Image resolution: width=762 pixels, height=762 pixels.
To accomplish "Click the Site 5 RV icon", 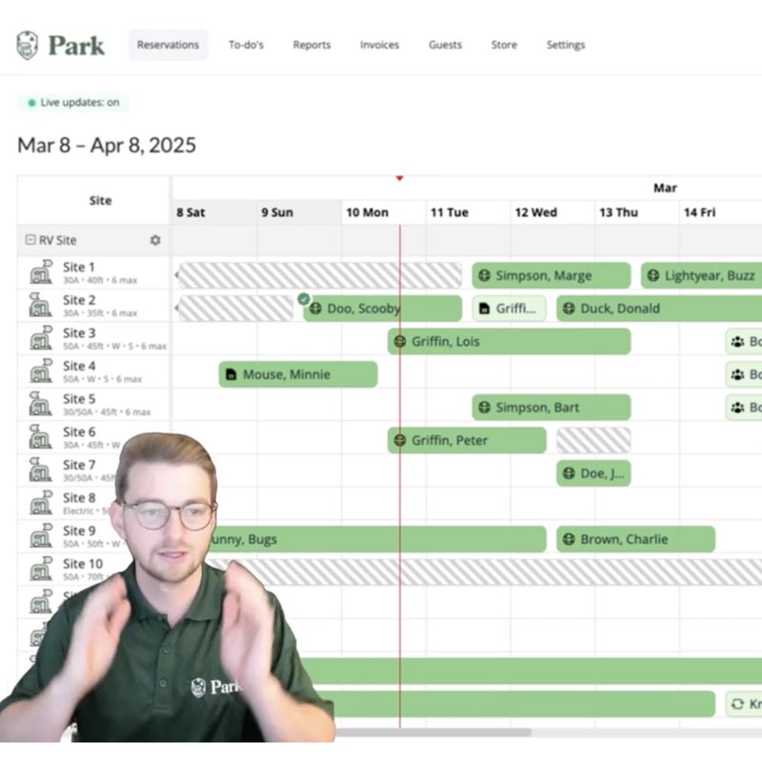I will tap(41, 404).
